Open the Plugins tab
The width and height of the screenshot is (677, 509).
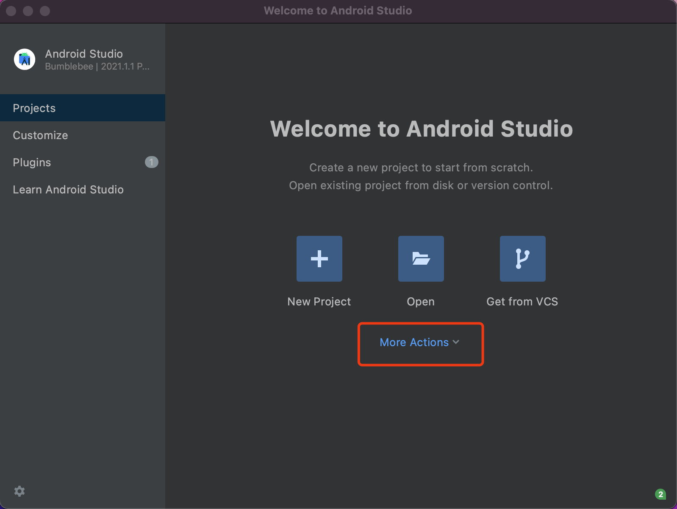tap(83, 162)
